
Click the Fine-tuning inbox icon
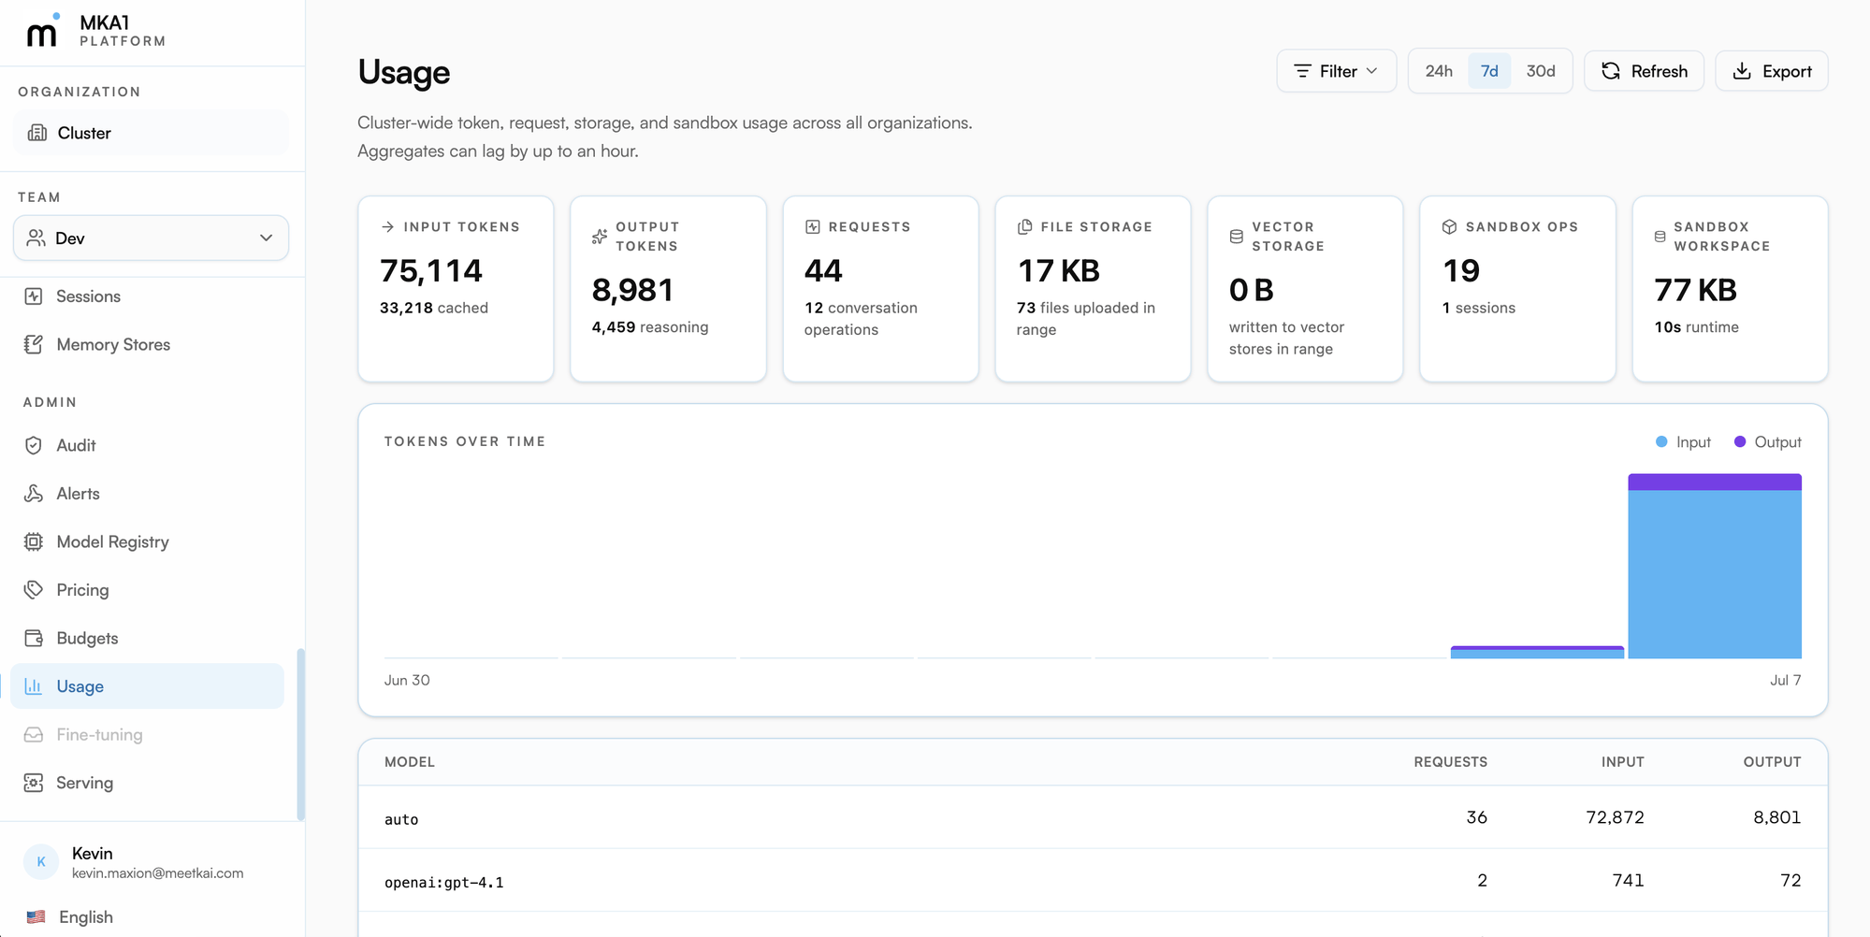point(34,734)
